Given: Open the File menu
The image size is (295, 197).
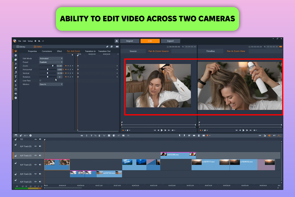Looking at the screenshot, I should point(19,41).
